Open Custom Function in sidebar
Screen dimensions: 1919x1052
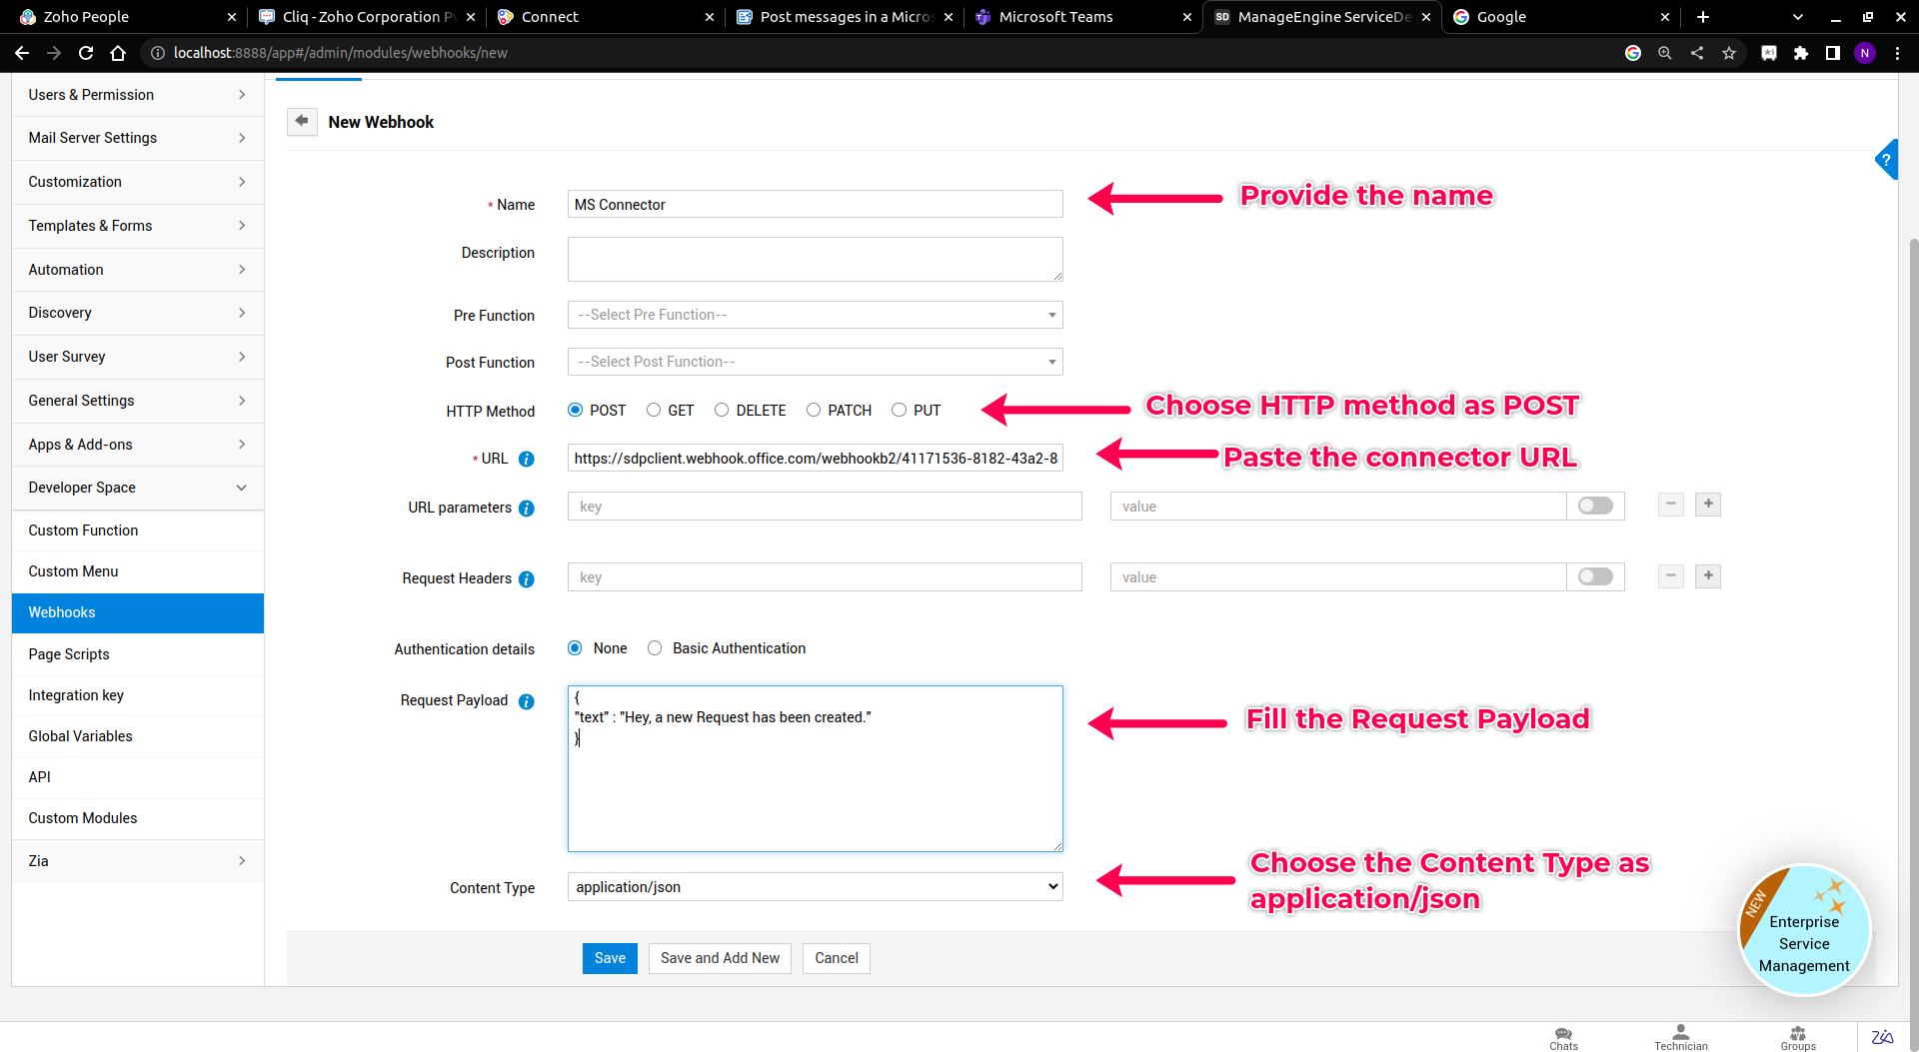(83, 530)
